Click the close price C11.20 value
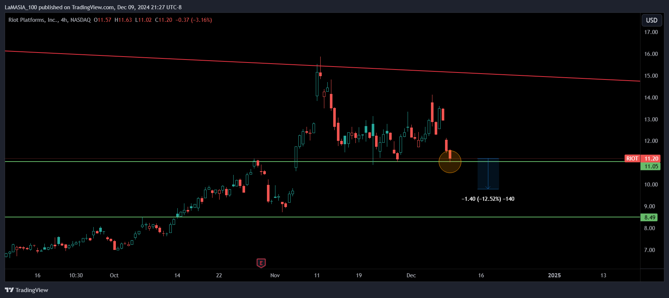The height and width of the screenshot is (298, 669). tap(164, 20)
